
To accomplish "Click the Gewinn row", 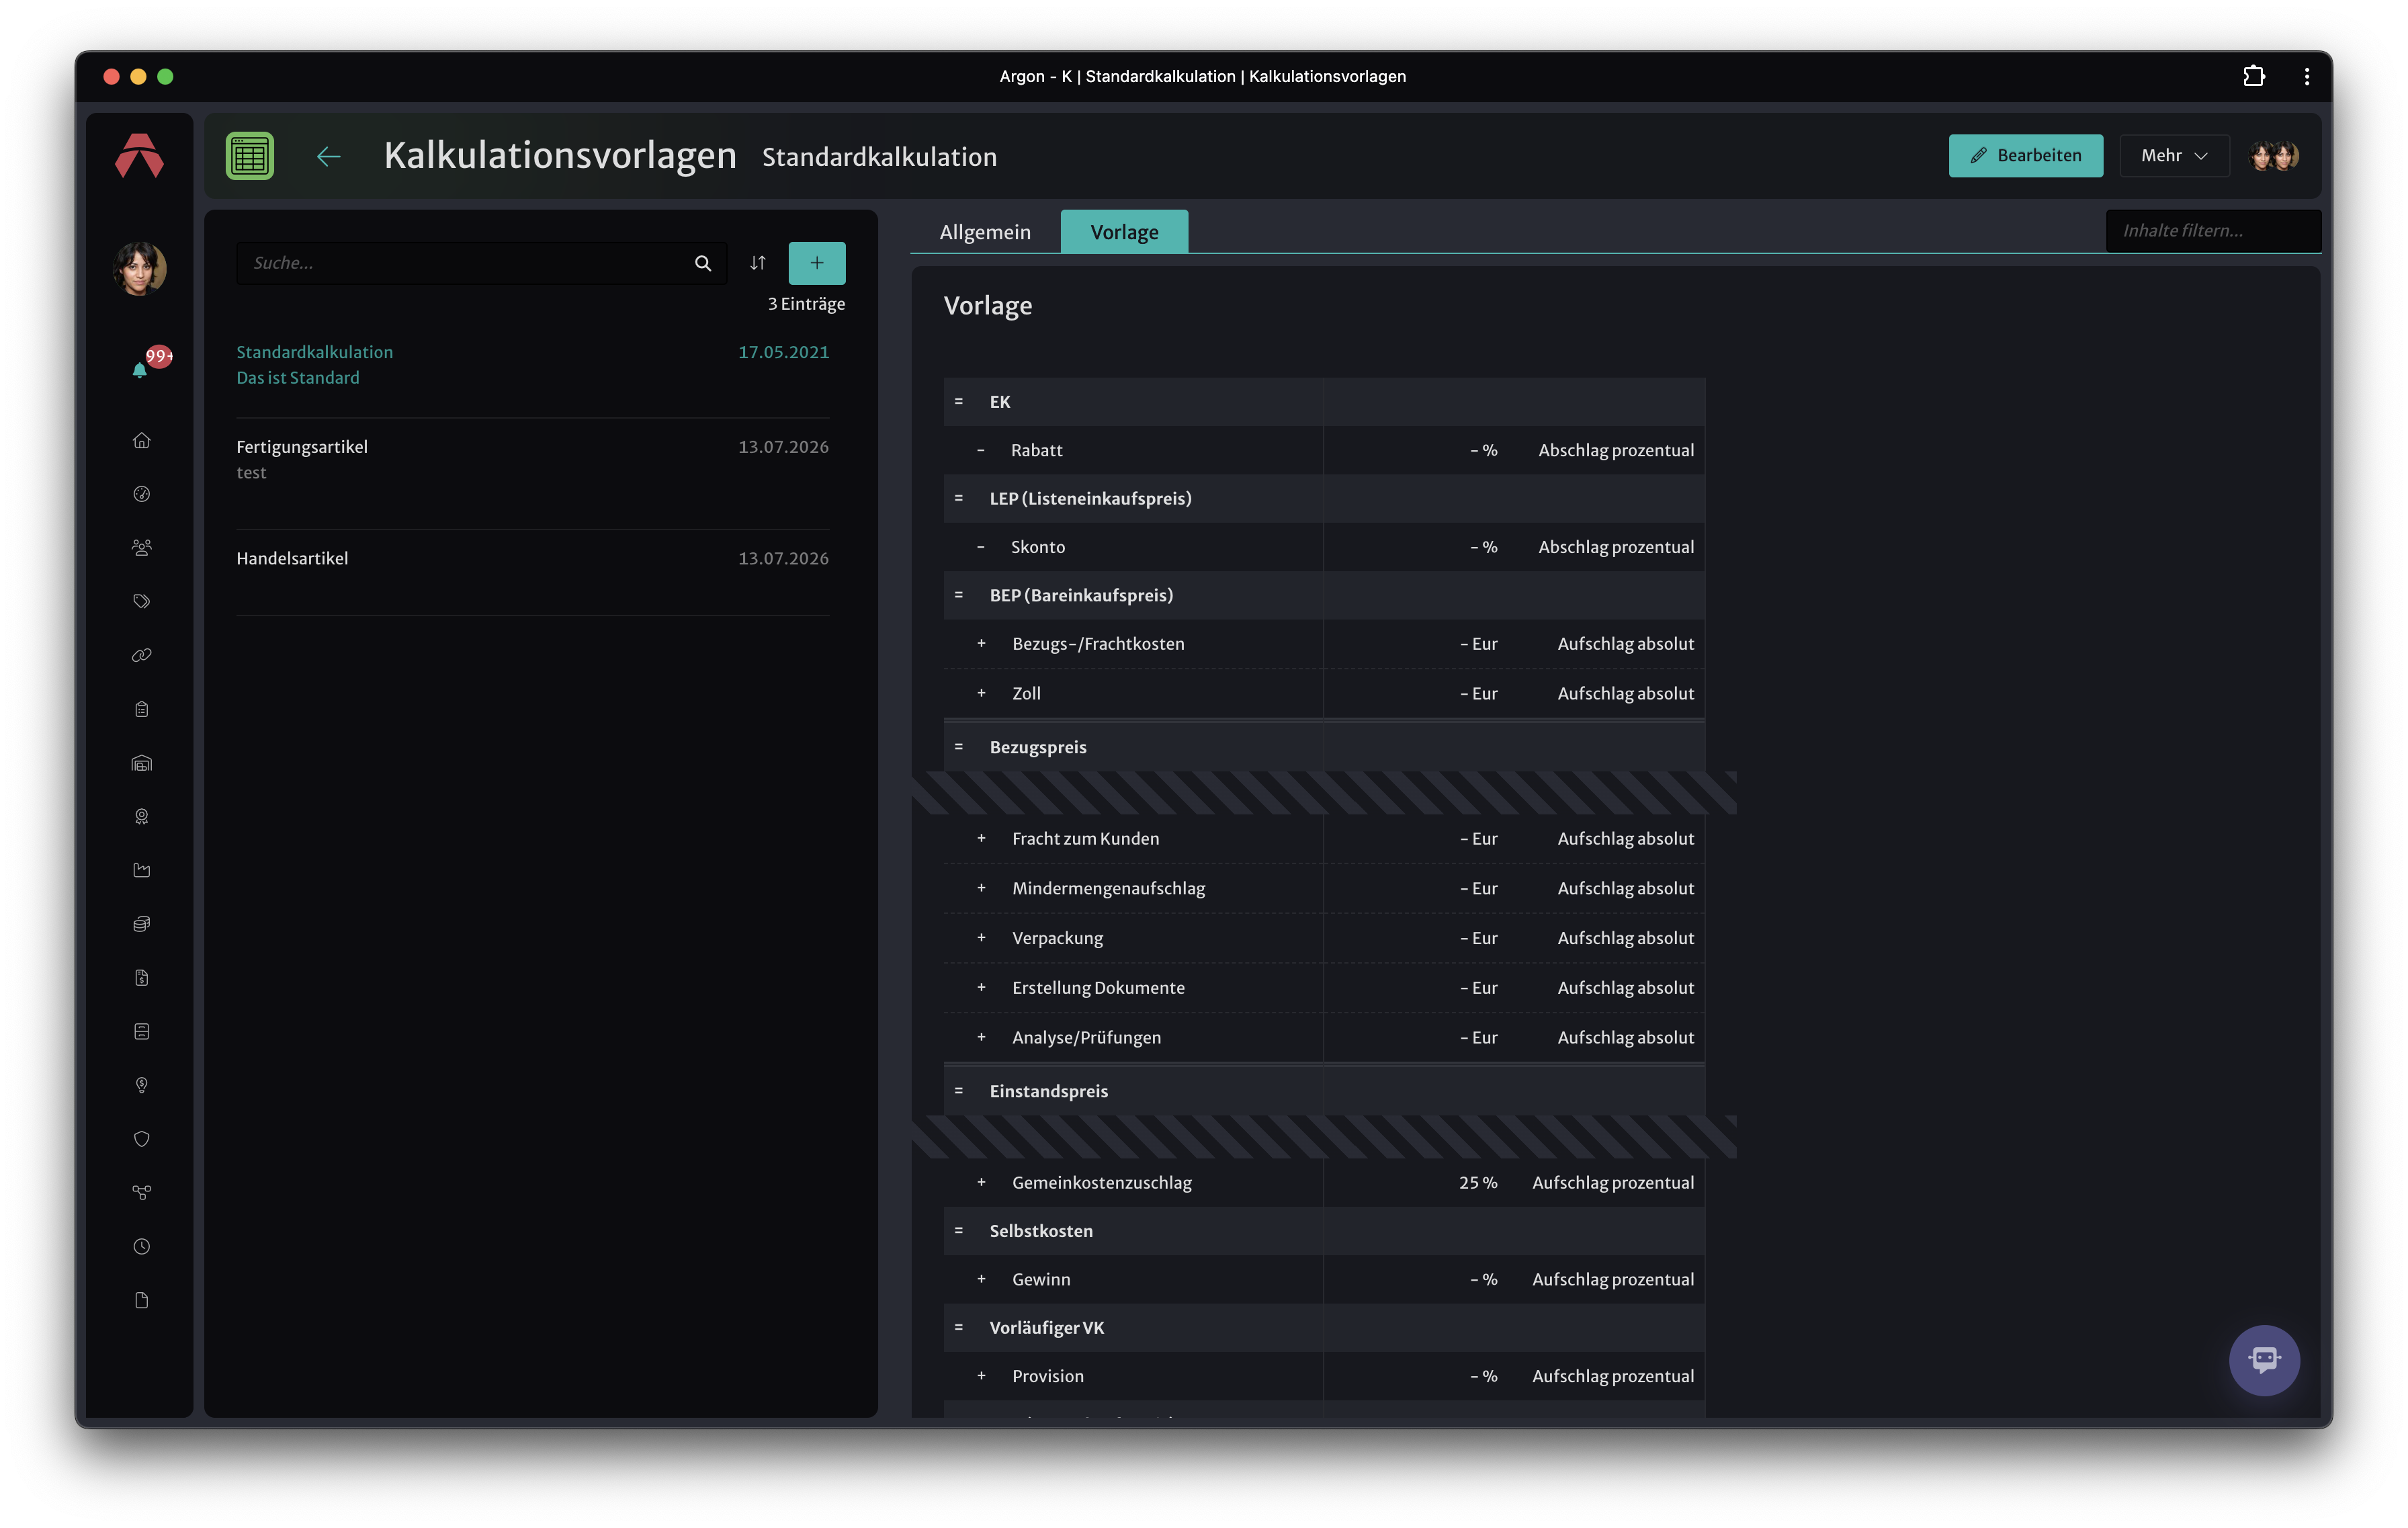I will tap(1324, 1279).
